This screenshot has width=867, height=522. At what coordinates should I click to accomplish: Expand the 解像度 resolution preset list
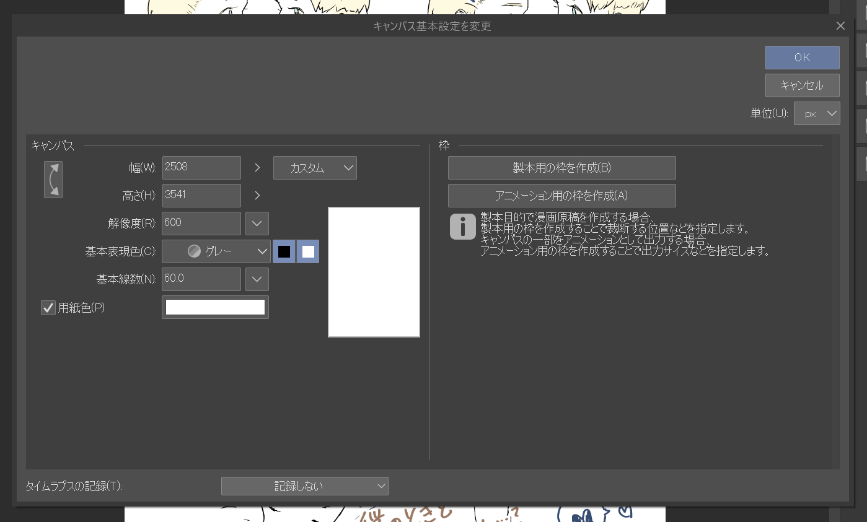257,224
